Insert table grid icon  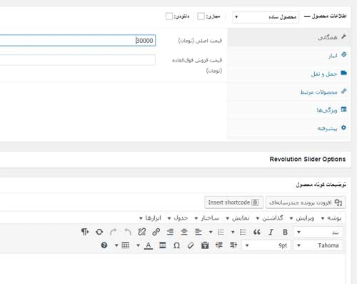pyautogui.click(x=126, y=245)
